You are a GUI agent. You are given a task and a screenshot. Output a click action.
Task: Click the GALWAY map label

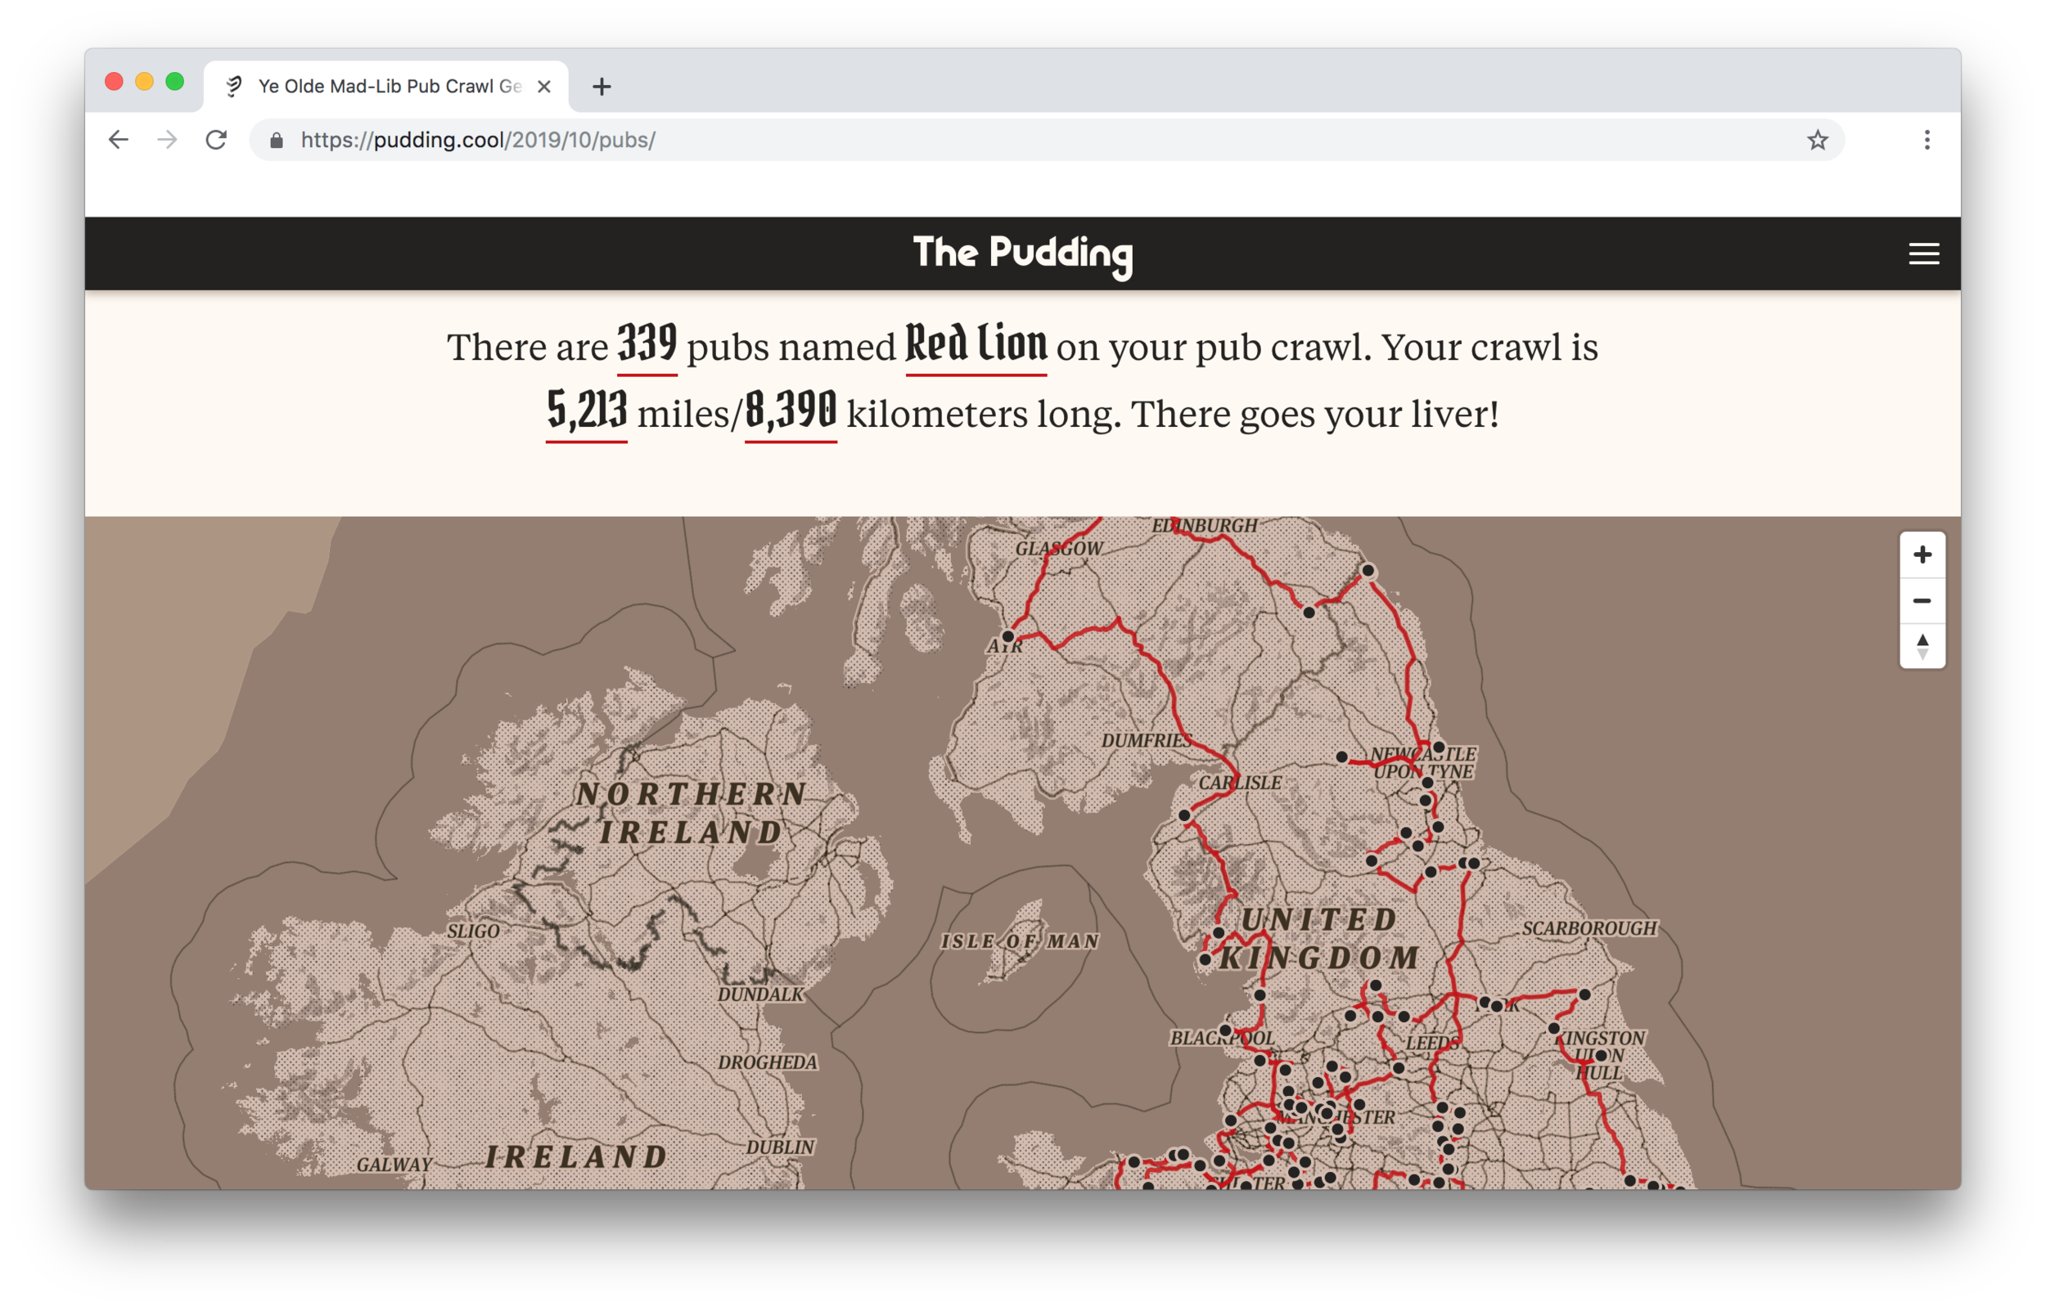(x=394, y=1165)
